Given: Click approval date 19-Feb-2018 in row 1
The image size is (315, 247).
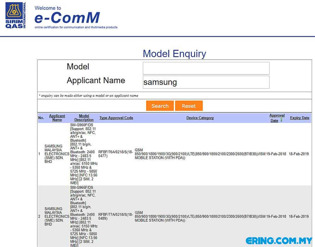Looking at the screenshot, I should 276,154.
